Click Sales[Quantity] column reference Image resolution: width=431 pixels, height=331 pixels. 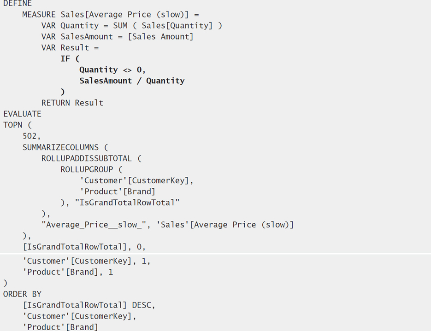177,26
